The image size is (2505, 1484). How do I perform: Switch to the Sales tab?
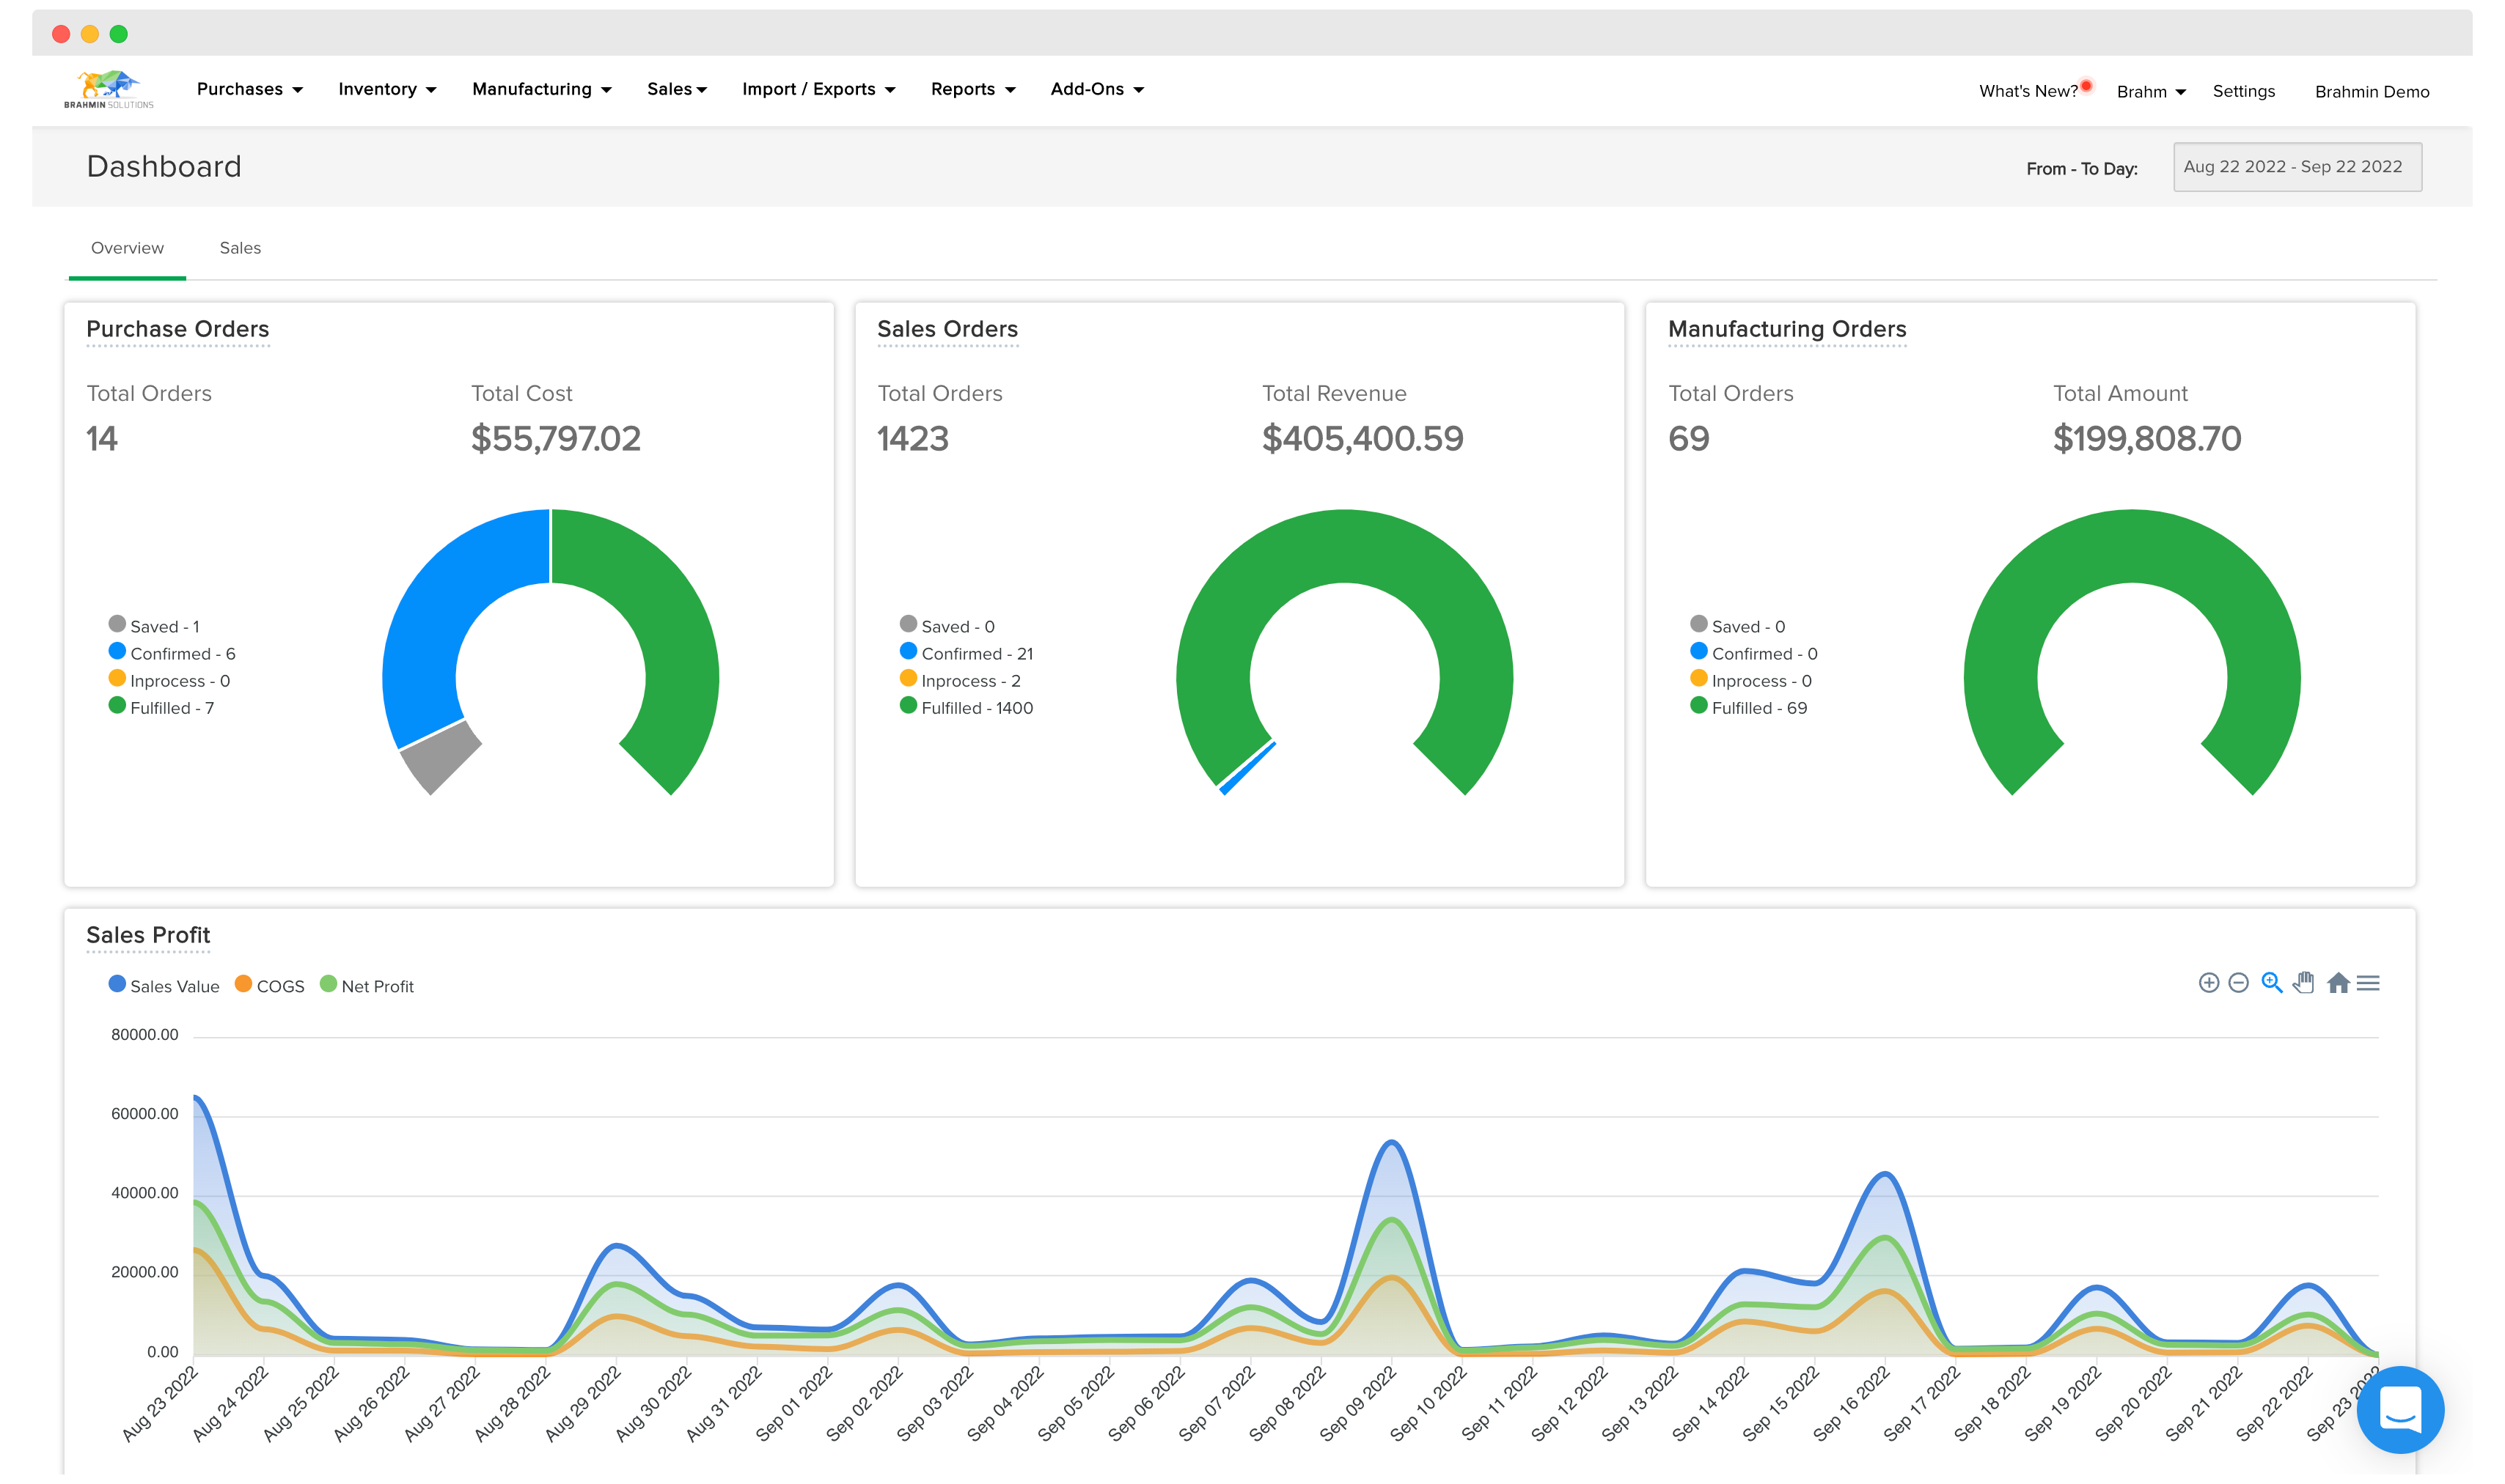[x=240, y=248]
